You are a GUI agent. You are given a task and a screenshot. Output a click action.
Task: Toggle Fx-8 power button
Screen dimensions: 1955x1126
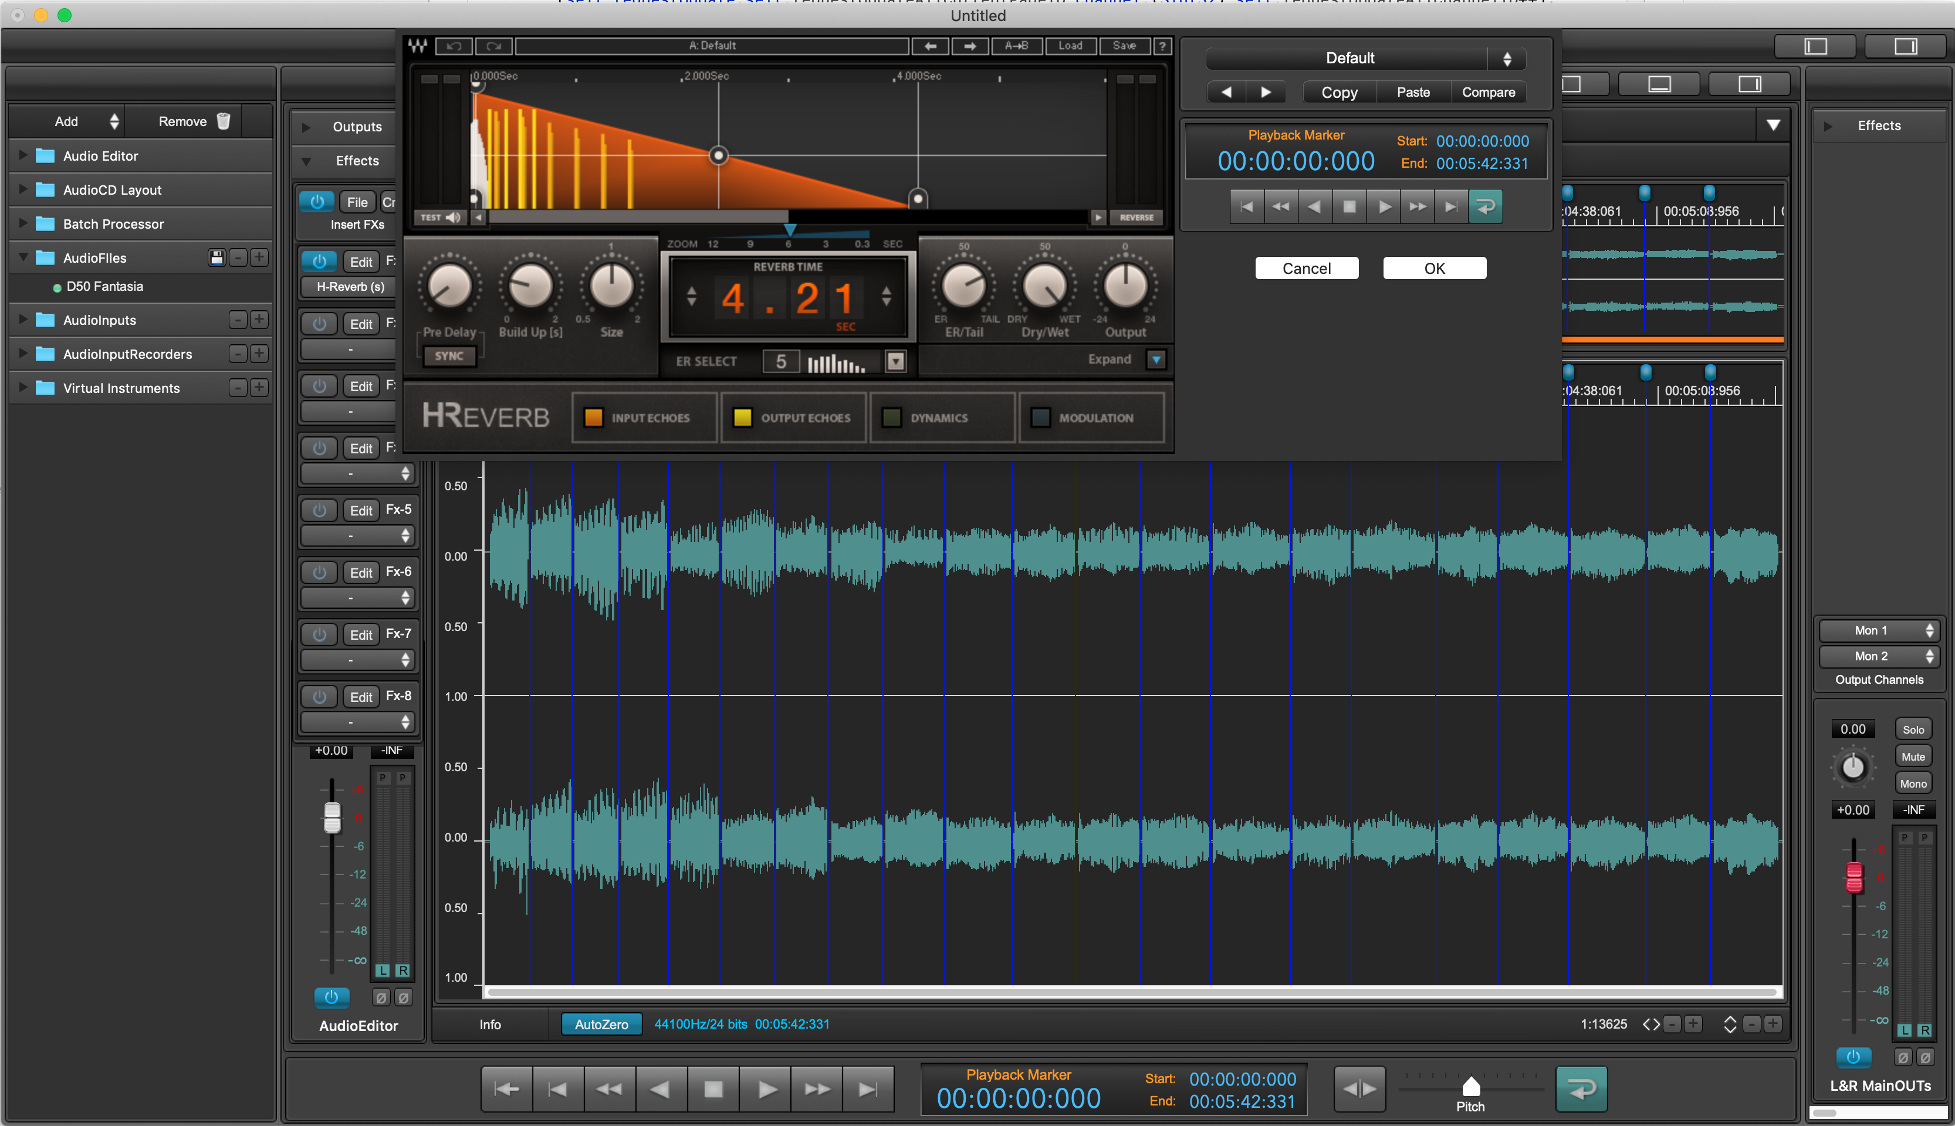(319, 697)
